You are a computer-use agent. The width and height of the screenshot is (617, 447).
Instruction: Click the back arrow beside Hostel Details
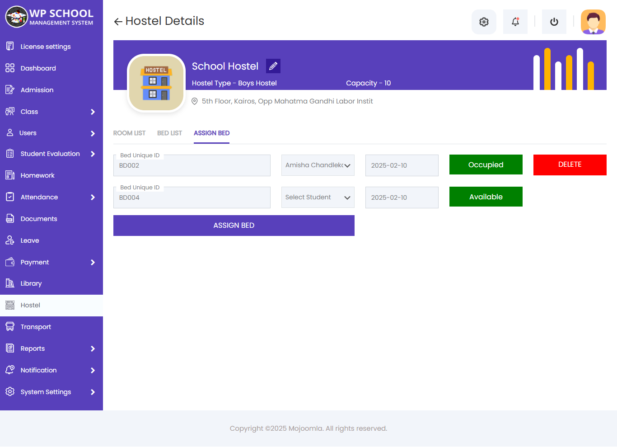pyautogui.click(x=118, y=22)
